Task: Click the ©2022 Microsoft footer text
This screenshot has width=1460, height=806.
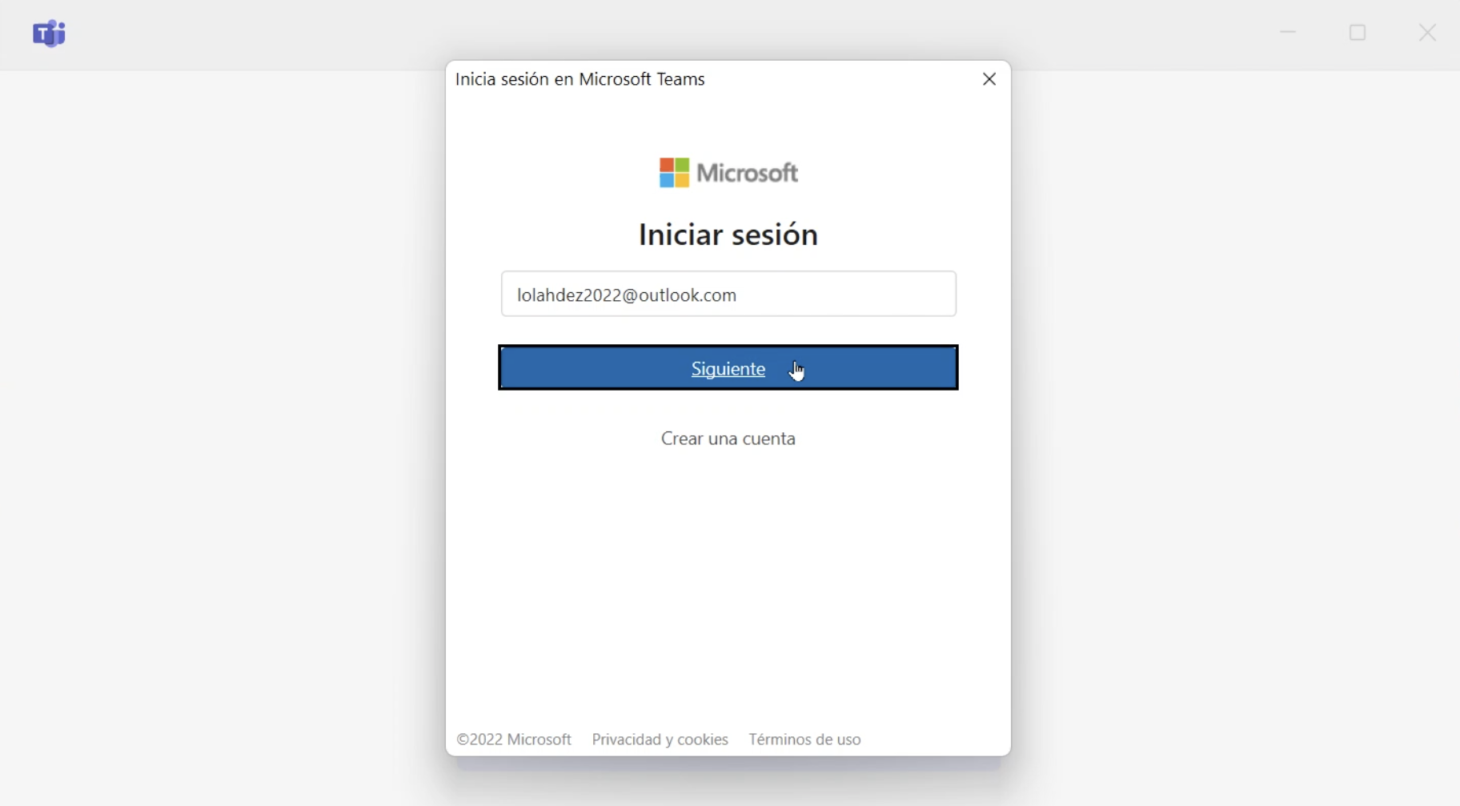Action: tap(514, 740)
